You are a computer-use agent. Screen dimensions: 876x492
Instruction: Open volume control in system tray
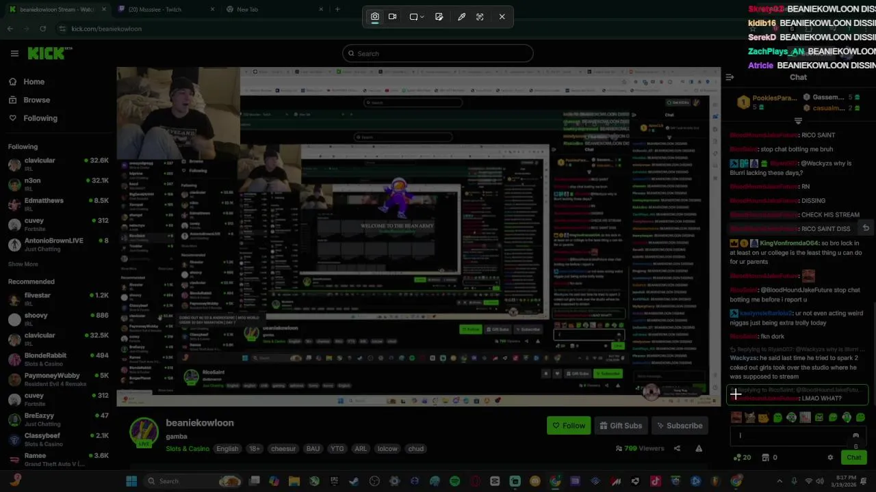[x=821, y=481]
